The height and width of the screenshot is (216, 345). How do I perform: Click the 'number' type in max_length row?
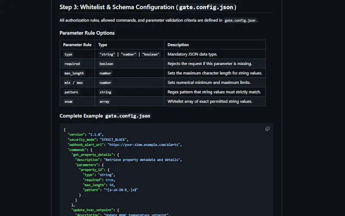point(129,73)
